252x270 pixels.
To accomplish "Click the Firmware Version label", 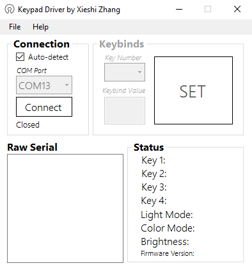I will tap(168, 253).
